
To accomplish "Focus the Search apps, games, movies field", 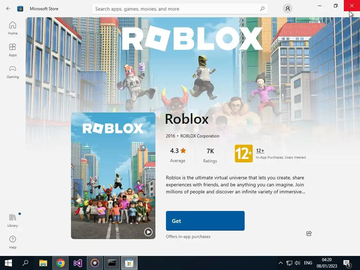I will coord(180,9).
